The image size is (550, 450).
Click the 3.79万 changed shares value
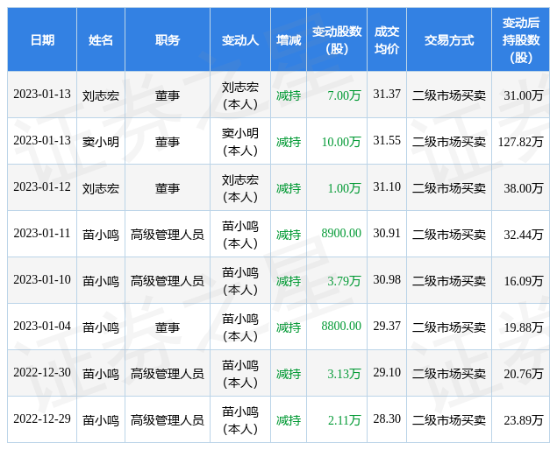pyautogui.click(x=344, y=281)
